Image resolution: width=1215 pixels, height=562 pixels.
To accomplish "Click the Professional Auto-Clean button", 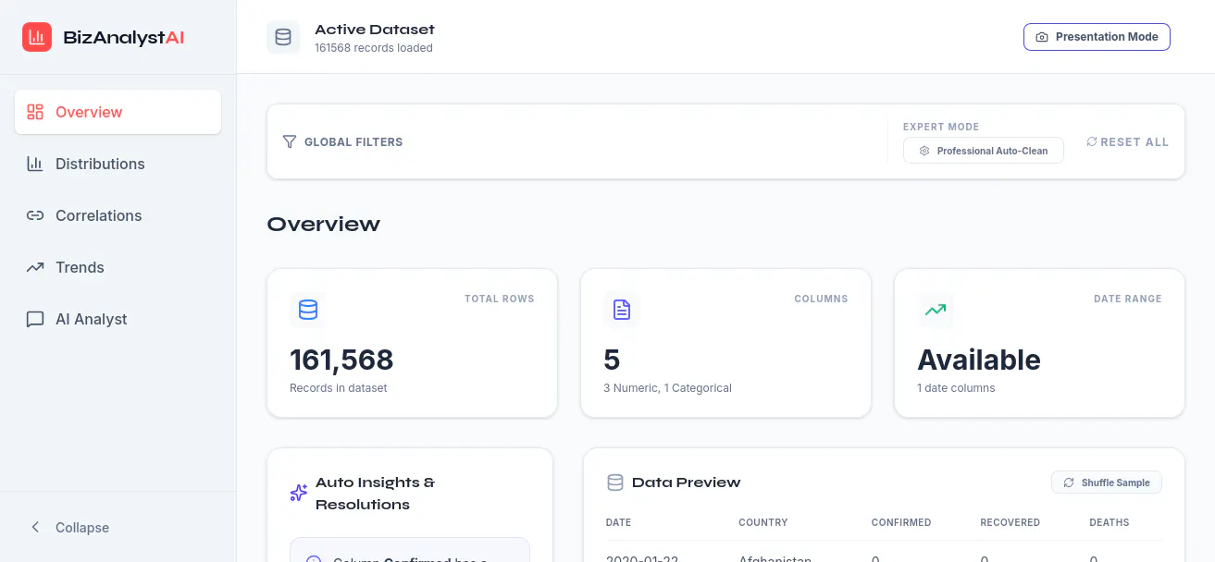I will point(983,151).
